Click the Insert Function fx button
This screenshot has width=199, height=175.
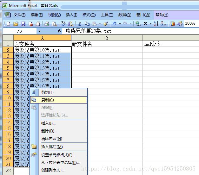(x=59, y=31)
